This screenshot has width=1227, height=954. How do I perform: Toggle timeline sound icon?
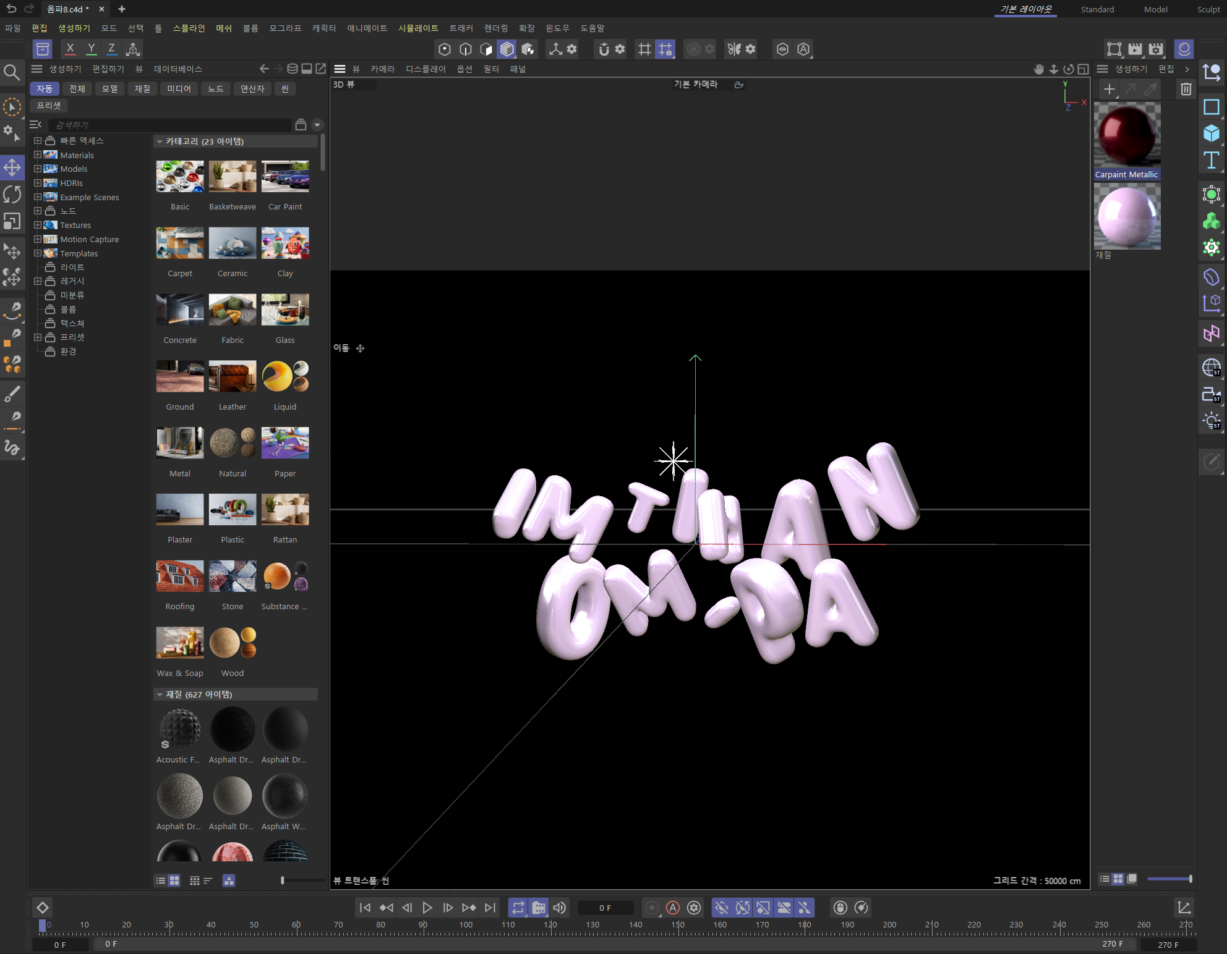[x=560, y=908]
